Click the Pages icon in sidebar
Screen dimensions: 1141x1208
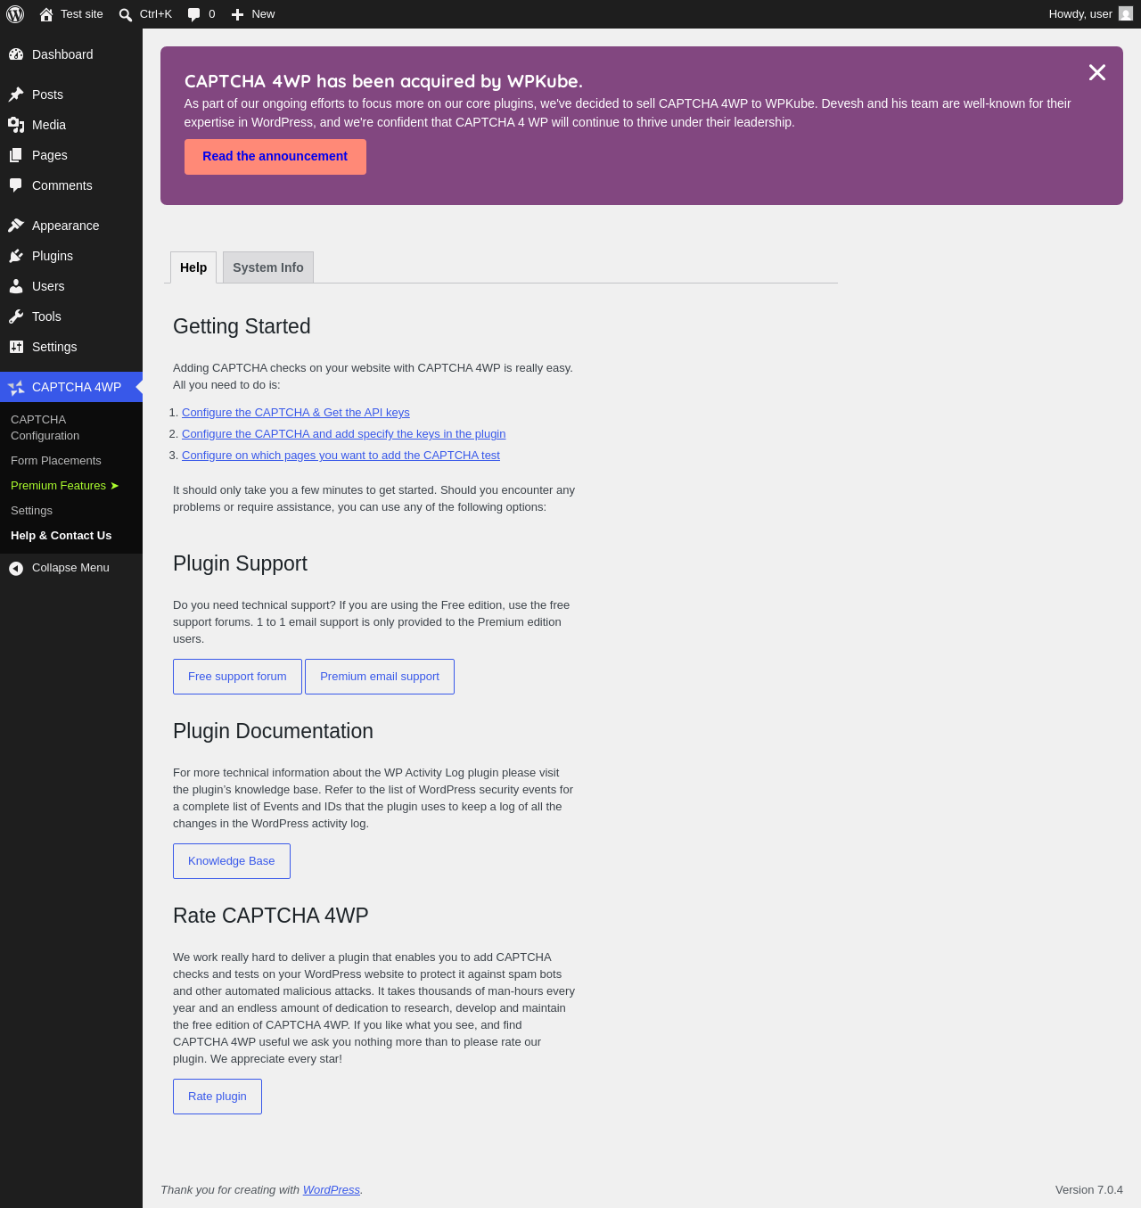pyautogui.click(x=16, y=155)
